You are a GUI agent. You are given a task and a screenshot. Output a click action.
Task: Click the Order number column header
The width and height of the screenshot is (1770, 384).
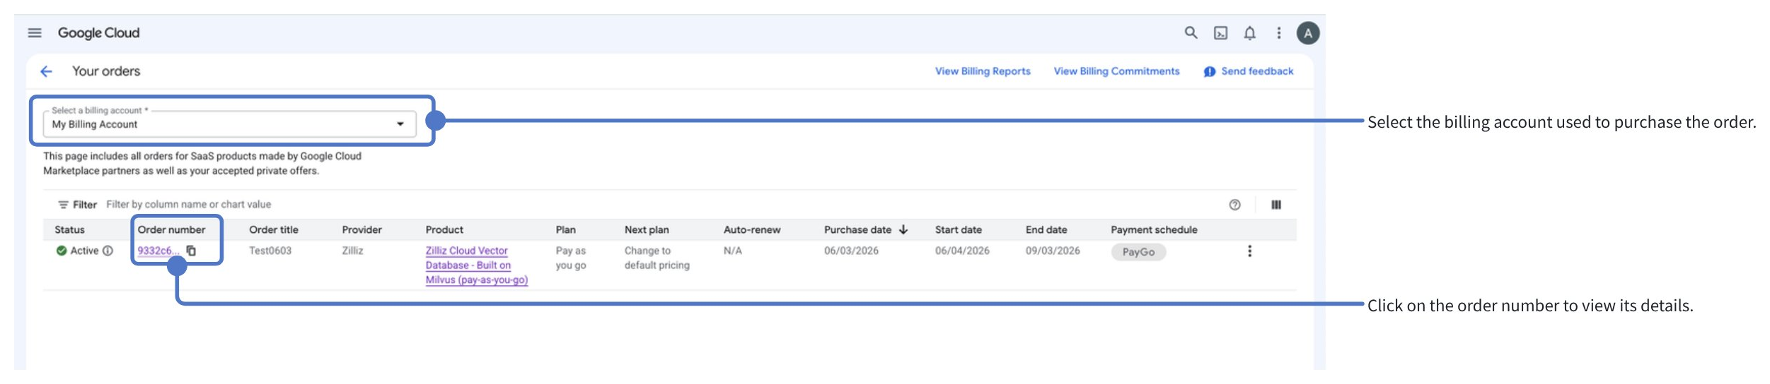(x=171, y=229)
